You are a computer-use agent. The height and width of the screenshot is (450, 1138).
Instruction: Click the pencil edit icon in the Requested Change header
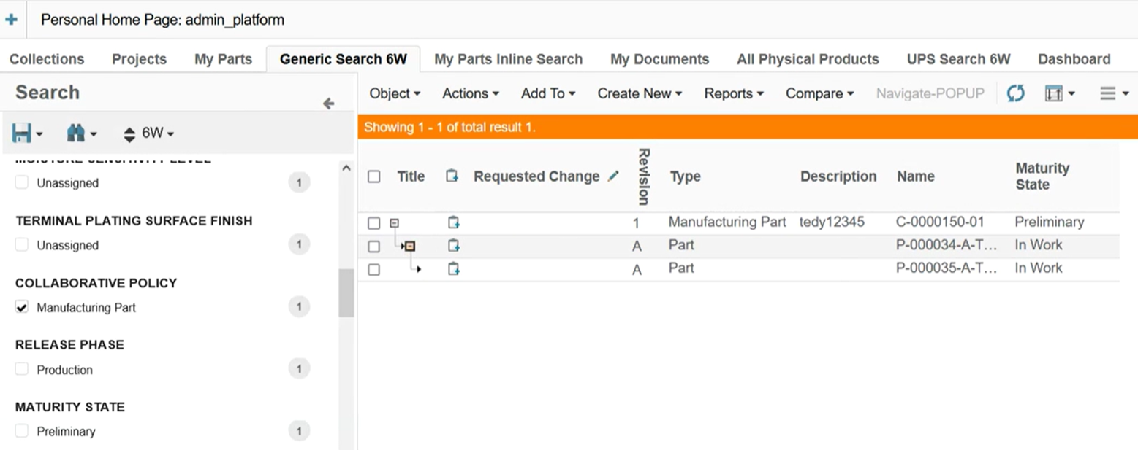[613, 176]
